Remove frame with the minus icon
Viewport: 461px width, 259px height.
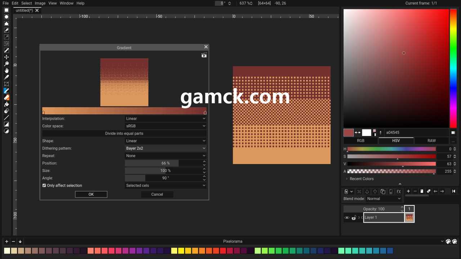415,191
